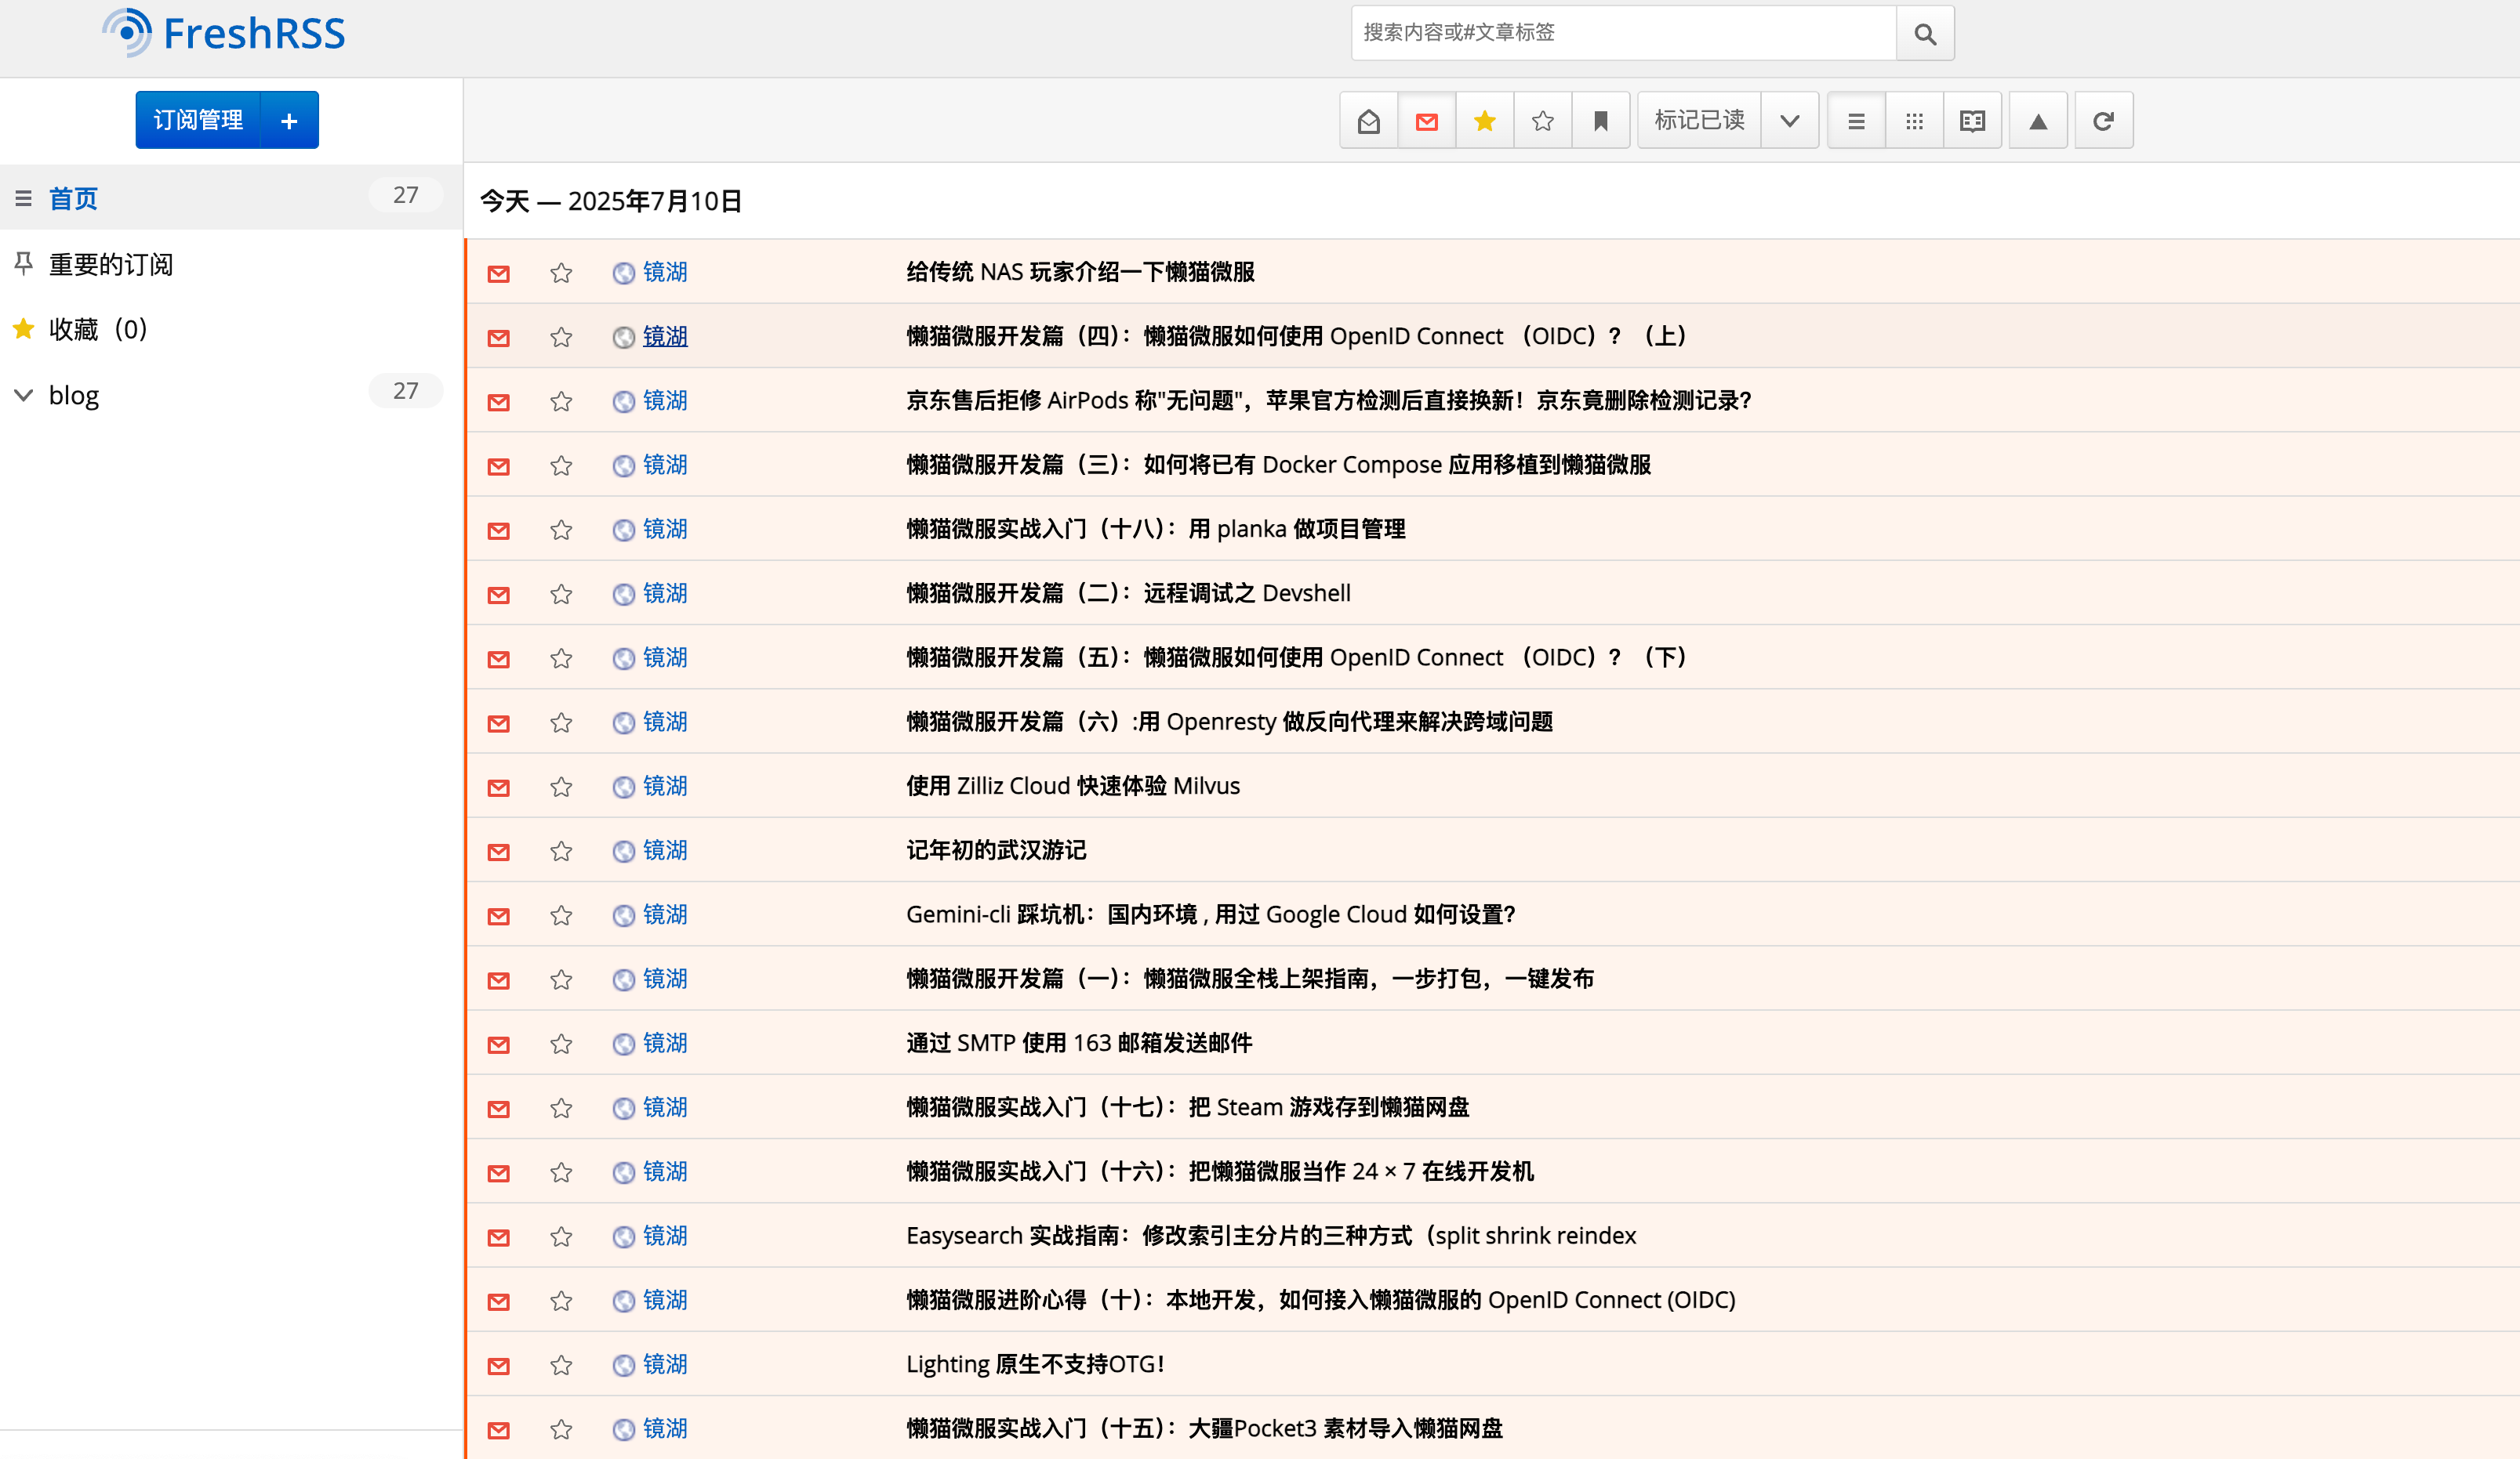Collapse the blog category
The width and height of the screenshot is (2520, 1459).
[24, 396]
